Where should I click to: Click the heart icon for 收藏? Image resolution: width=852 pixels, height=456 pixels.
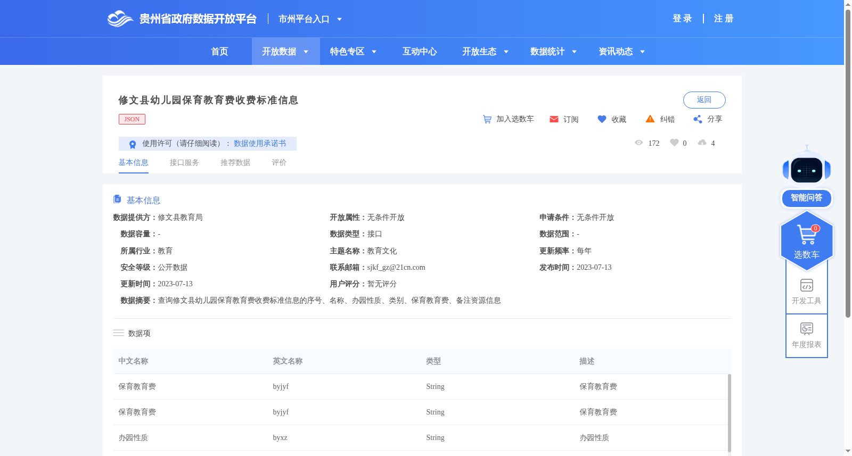click(602, 119)
